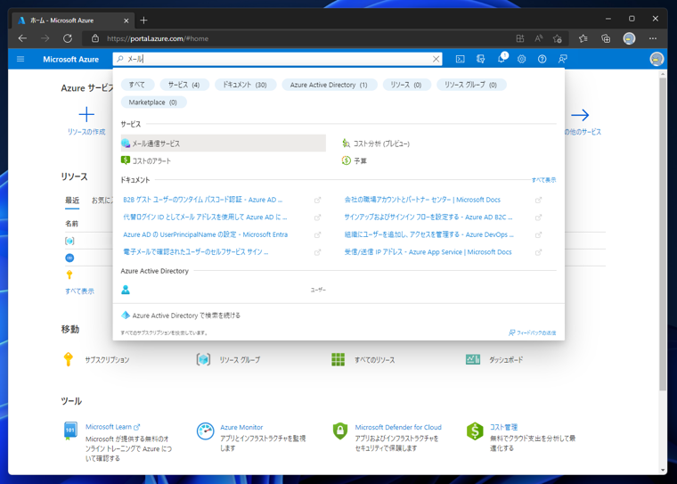Open the browser settings ellipsis menu
Viewport: 677px width, 484px height.
point(653,38)
